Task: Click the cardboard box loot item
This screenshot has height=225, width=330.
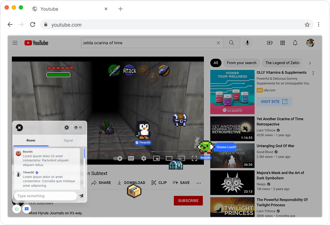Action: pos(134,191)
